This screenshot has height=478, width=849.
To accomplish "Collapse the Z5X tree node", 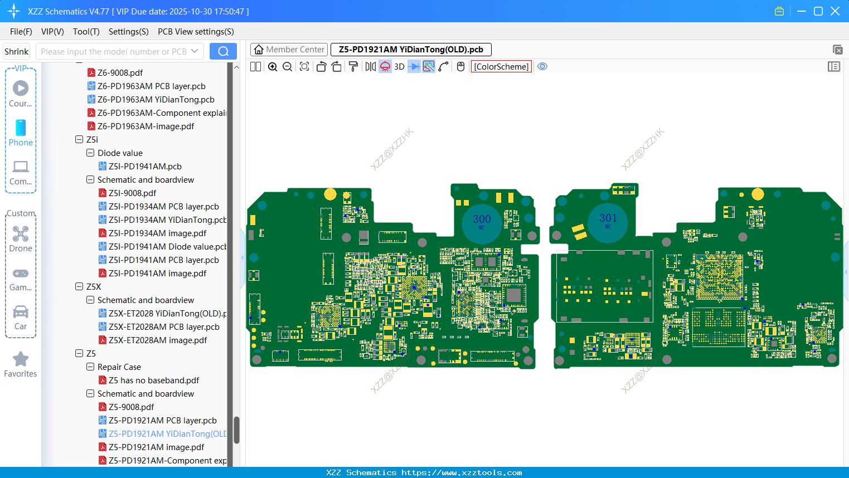I will tap(79, 286).
